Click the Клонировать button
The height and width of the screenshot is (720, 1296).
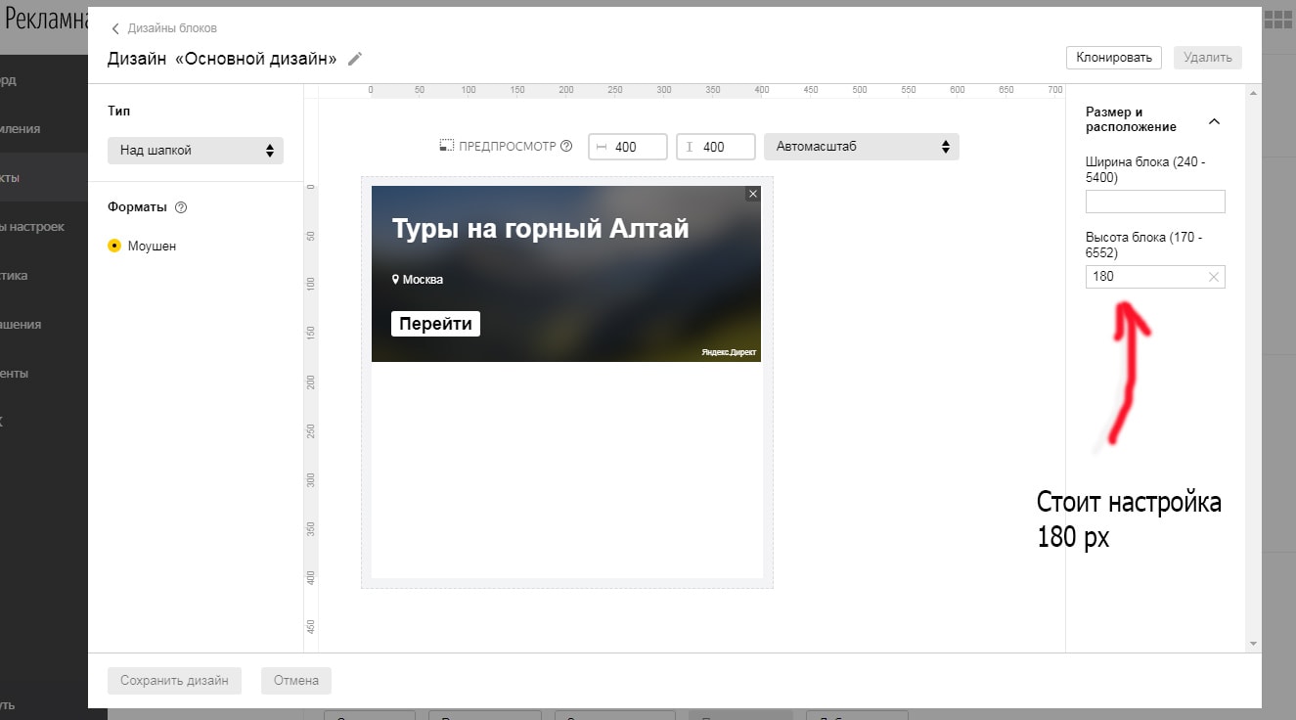point(1114,57)
